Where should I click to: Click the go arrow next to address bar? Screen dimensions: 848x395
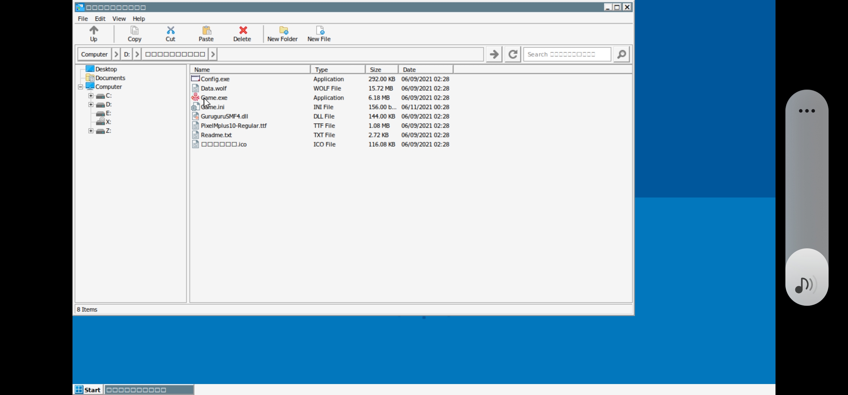pos(494,54)
